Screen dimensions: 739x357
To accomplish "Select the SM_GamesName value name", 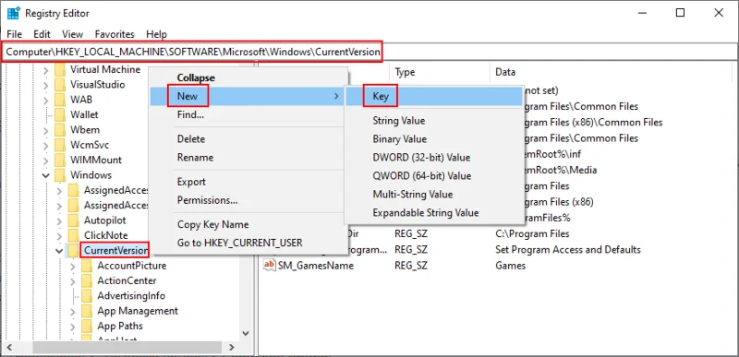I will (316, 266).
